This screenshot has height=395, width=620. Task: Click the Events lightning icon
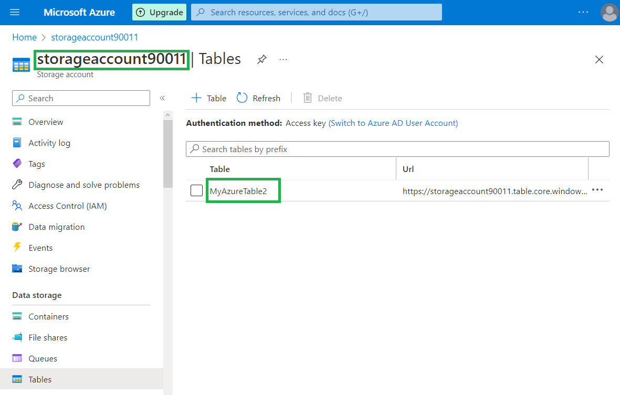(17, 247)
